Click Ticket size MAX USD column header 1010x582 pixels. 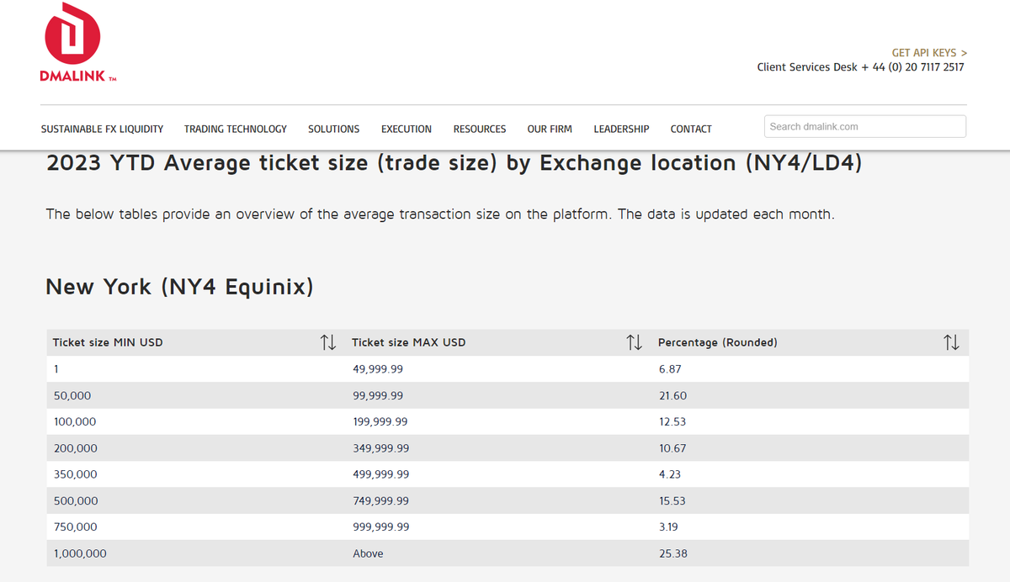click(498, 342)
